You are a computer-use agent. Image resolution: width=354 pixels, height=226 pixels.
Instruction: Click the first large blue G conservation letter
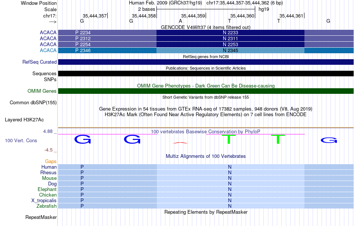pos(83,139)
